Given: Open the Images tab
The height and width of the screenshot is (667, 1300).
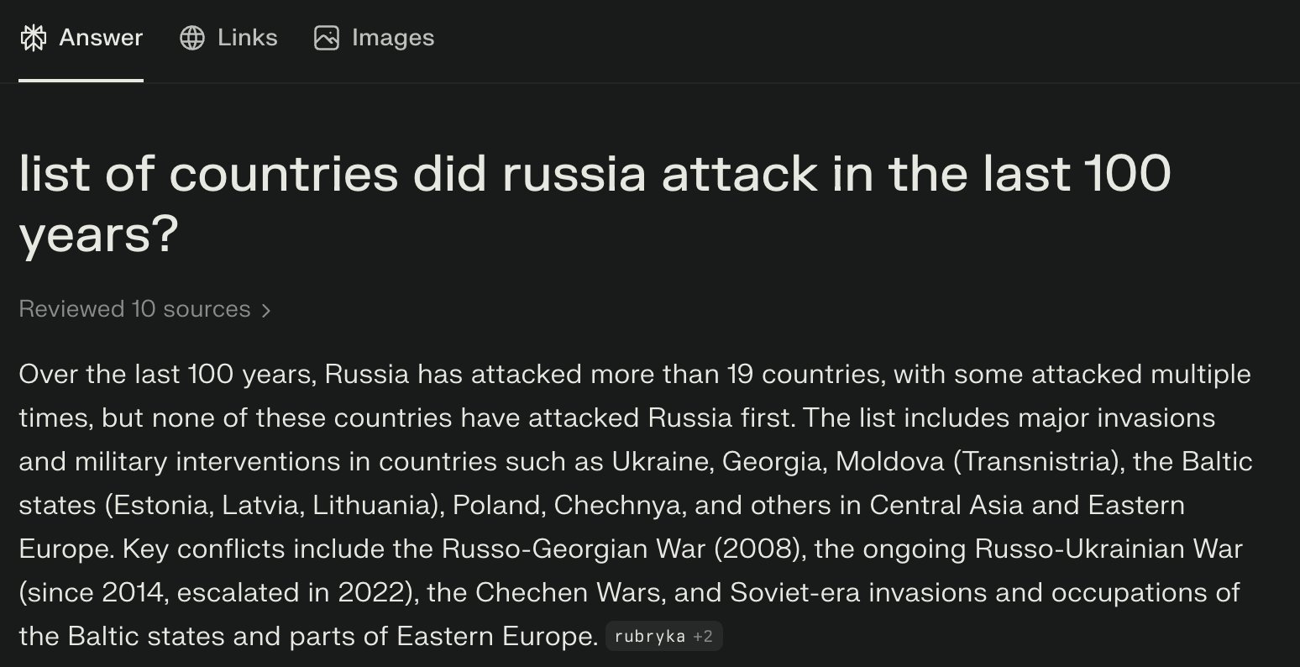Looking at the screenshot, I should [x=392, y=38].
